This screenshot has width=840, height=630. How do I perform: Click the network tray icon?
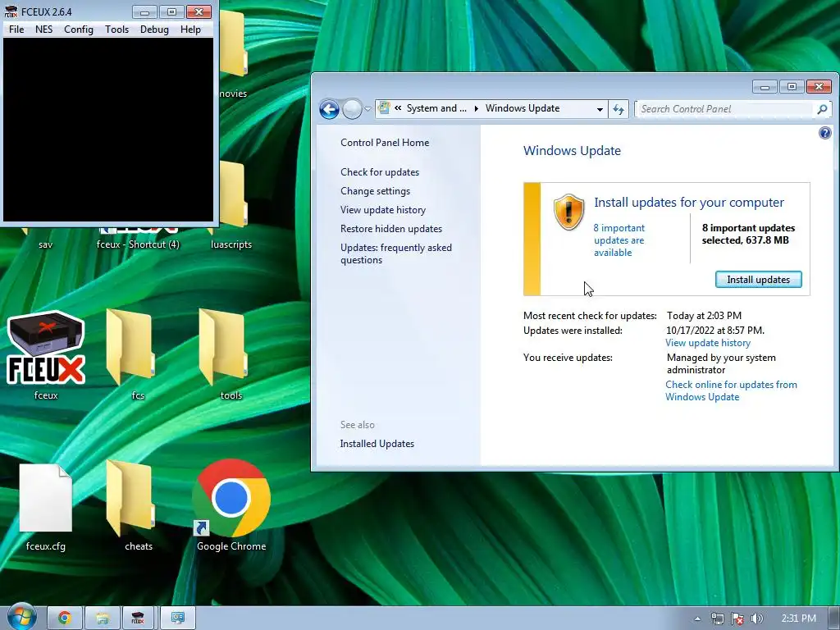click(717, 619)
